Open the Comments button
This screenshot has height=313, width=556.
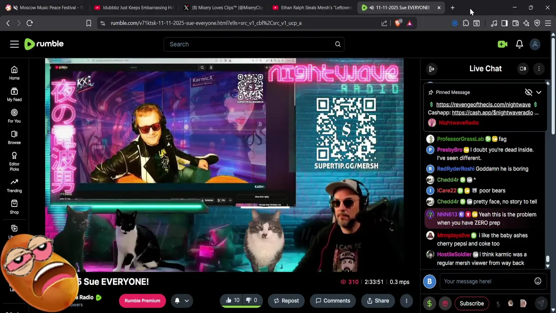pyautogui.click(x=333, y=300)
